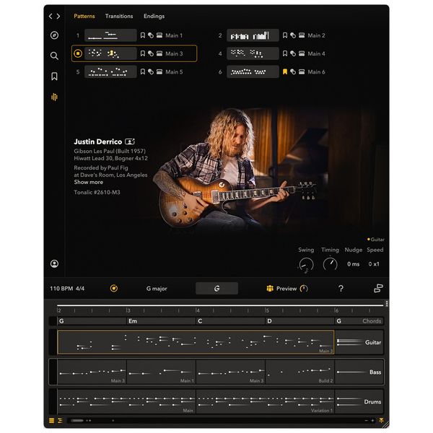Image resolution: width=433 pixels, height=433 pixels.
Task: Open the sidebar bookmarks icon
Action: coord(54,76)
